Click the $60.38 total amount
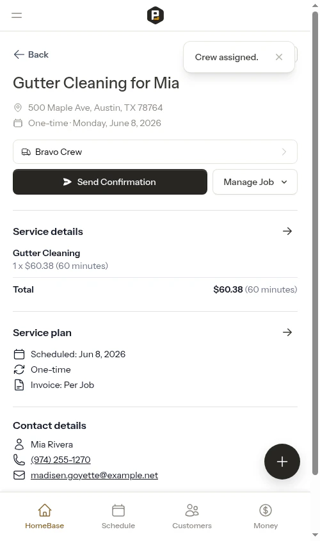Image resolution: width=320 pixels, height=541 pixels. [x=228, y=289]
